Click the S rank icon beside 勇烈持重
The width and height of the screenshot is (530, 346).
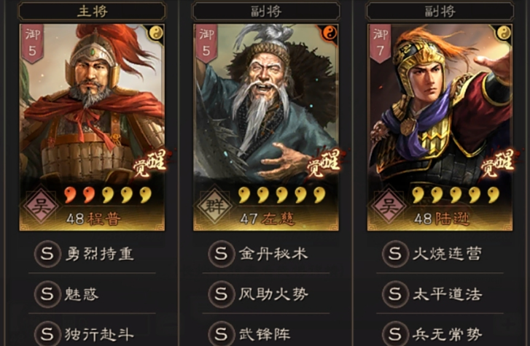click(x=47, y=253)
